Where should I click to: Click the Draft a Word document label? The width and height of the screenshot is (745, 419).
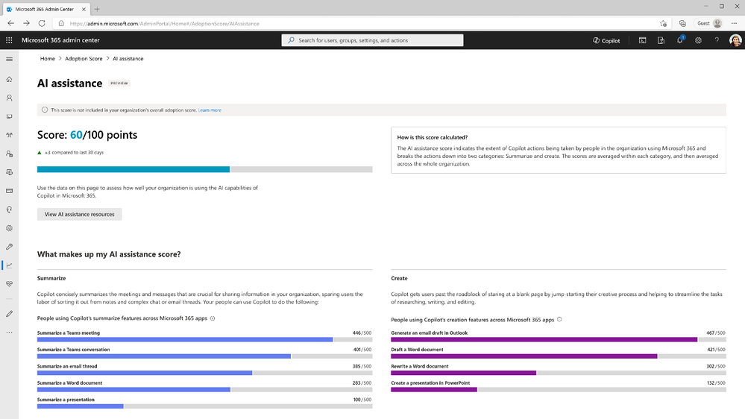tap(417, 350)
